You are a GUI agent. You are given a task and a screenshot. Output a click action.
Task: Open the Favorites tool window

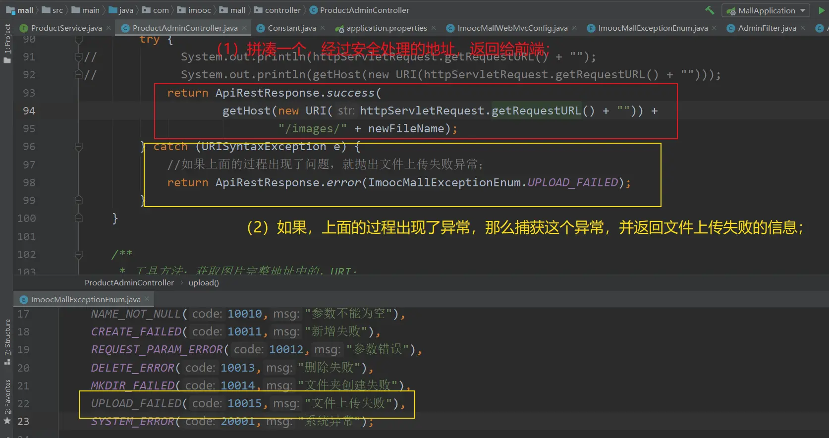pyautogui.click(x=7, y=401)
